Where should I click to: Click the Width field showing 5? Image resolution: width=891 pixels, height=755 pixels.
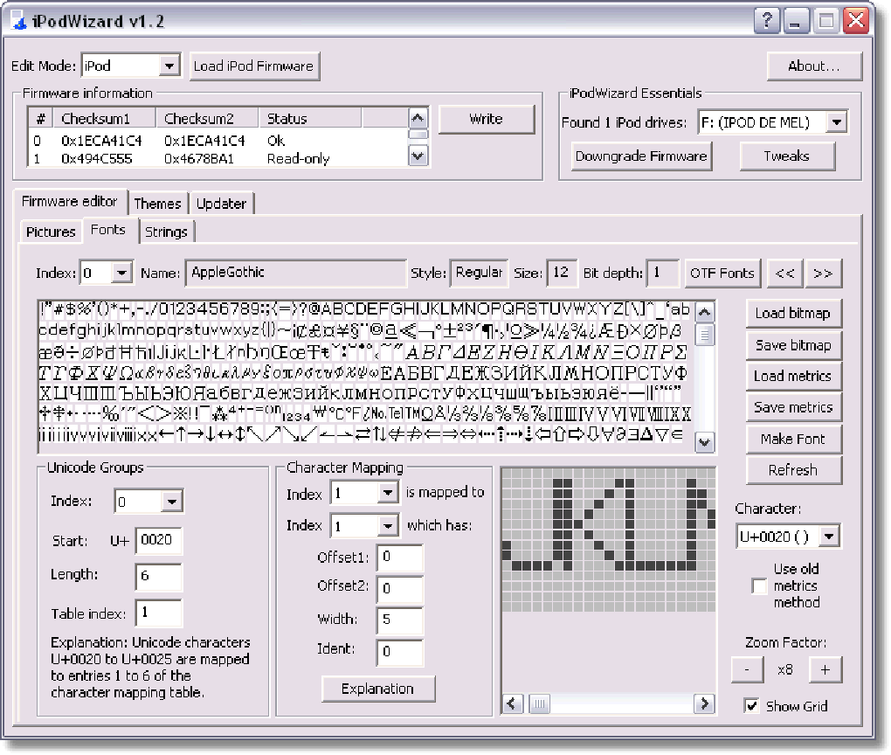pos(400,620)
